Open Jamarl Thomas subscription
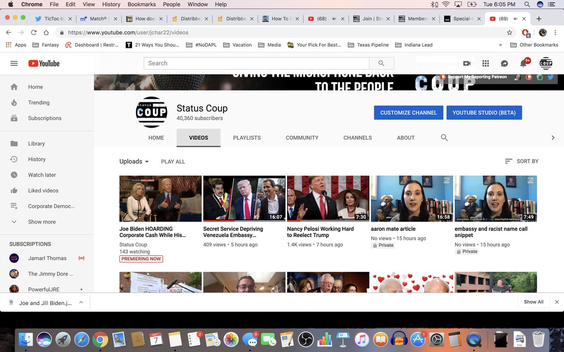564x352 pixels. [47, 258]
